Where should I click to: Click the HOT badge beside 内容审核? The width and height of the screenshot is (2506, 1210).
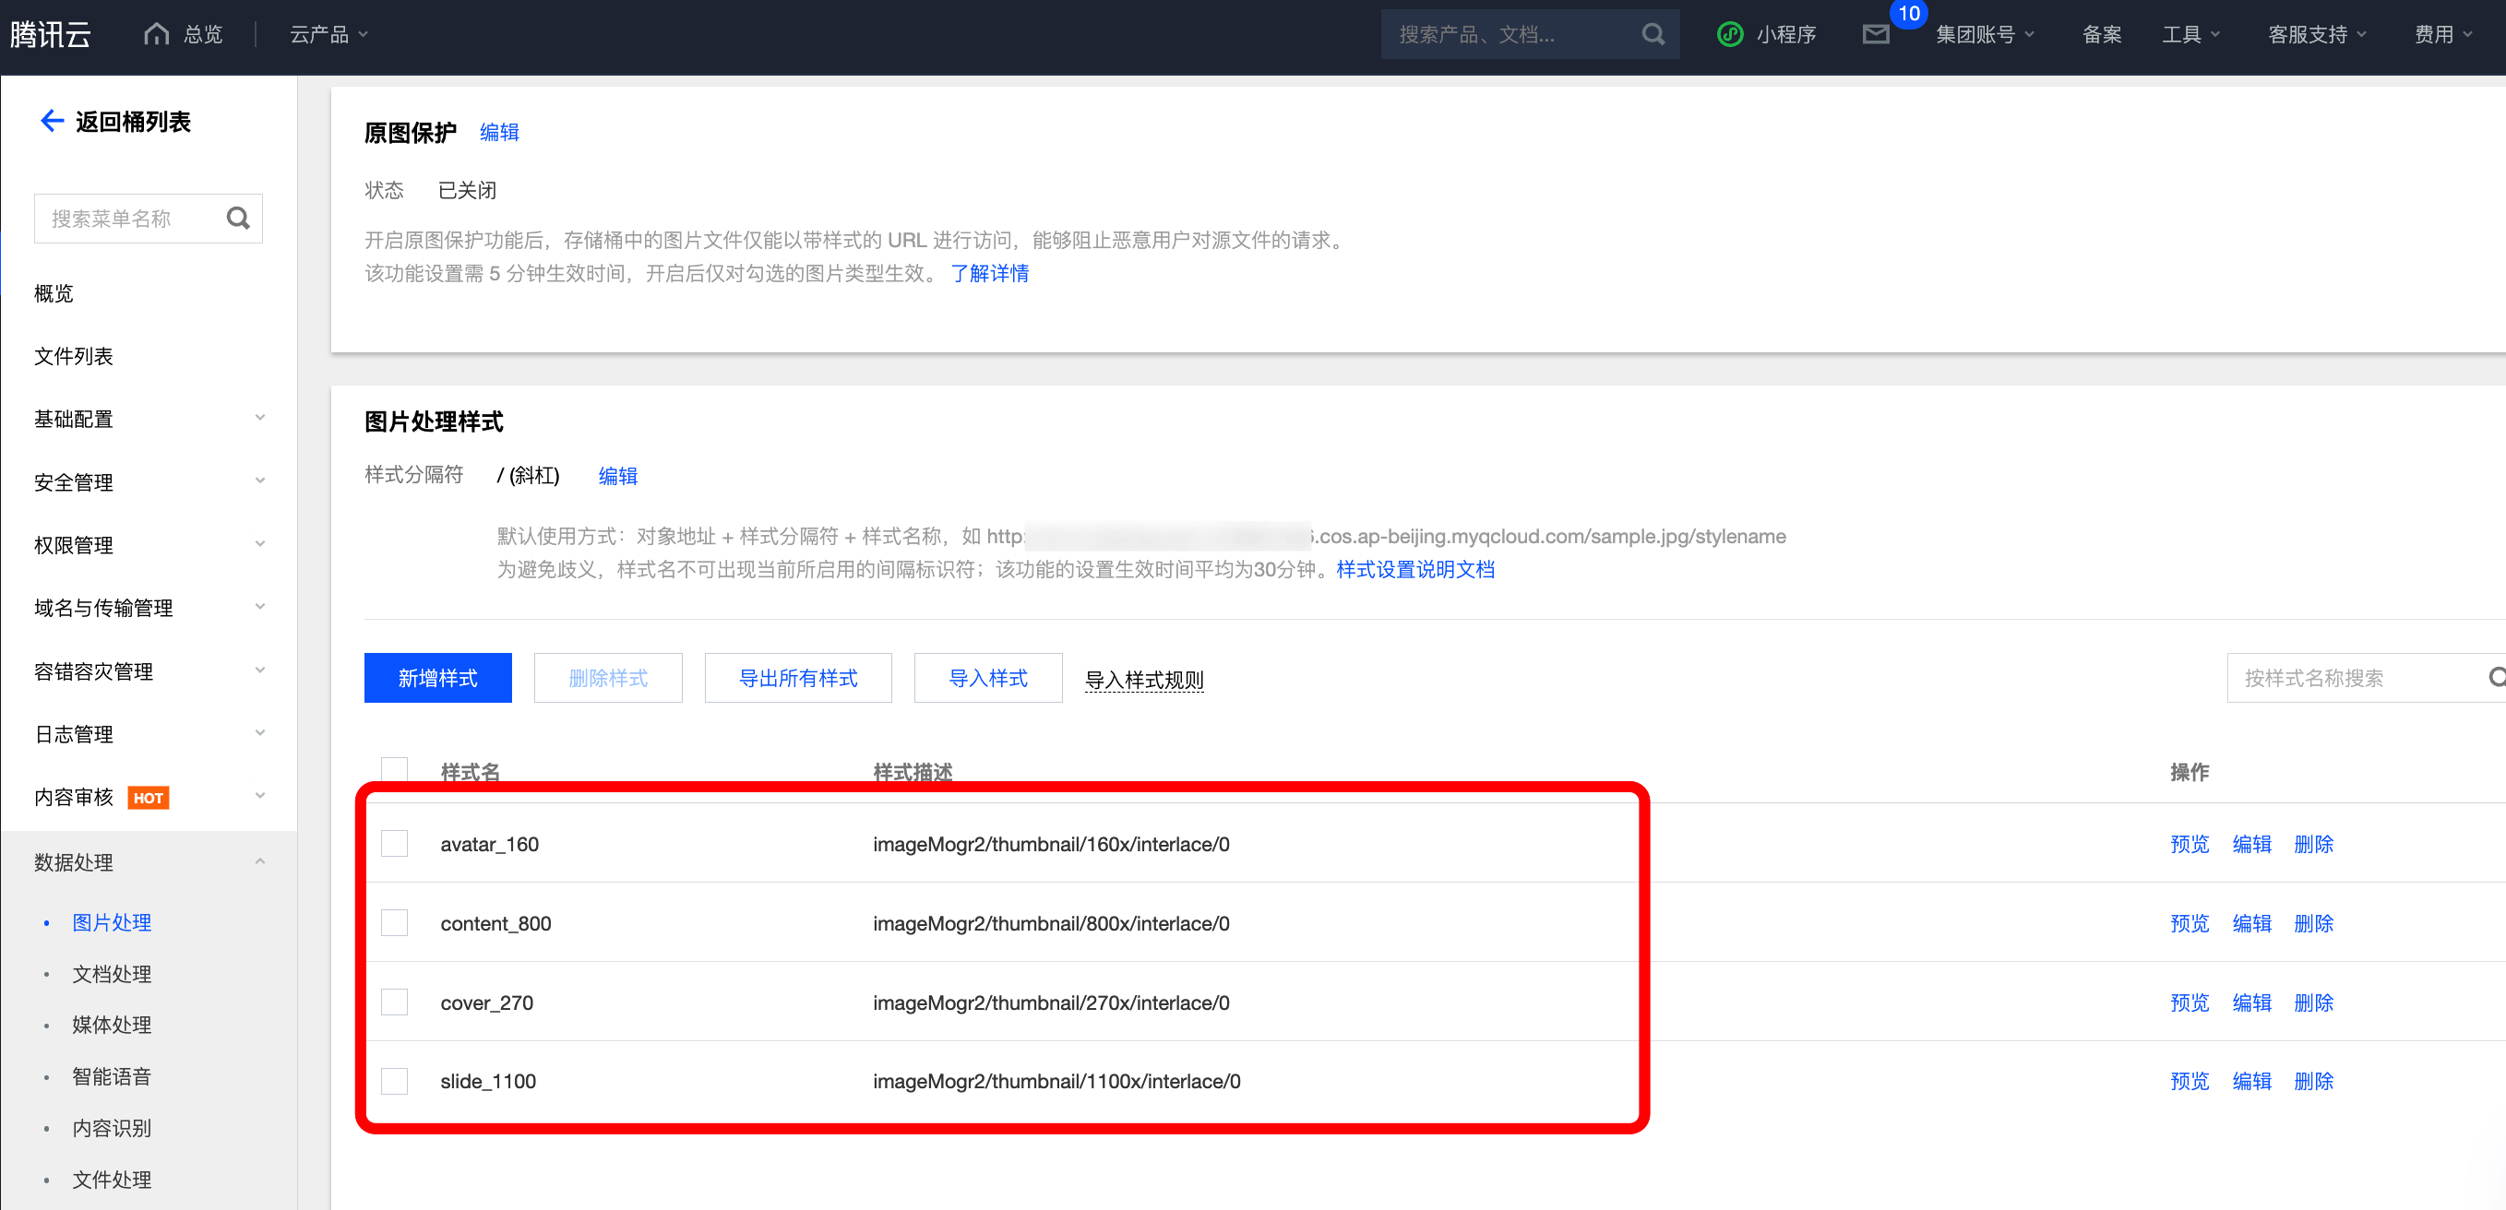(x=148, y=798)
